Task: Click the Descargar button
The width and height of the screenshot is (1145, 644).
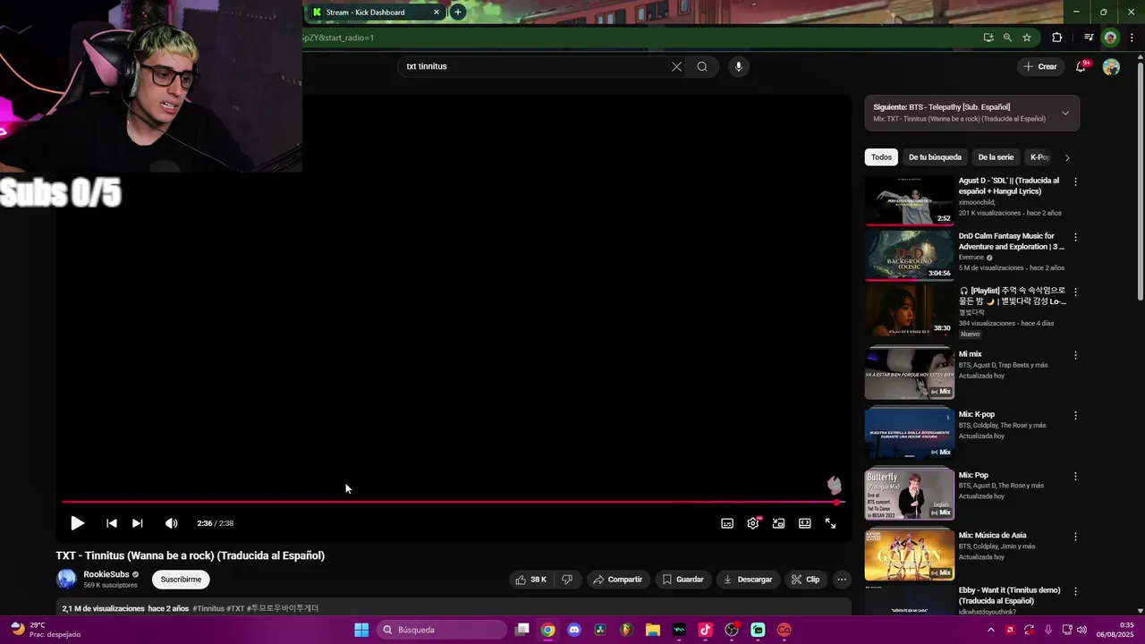Action: tap(748, 580)
